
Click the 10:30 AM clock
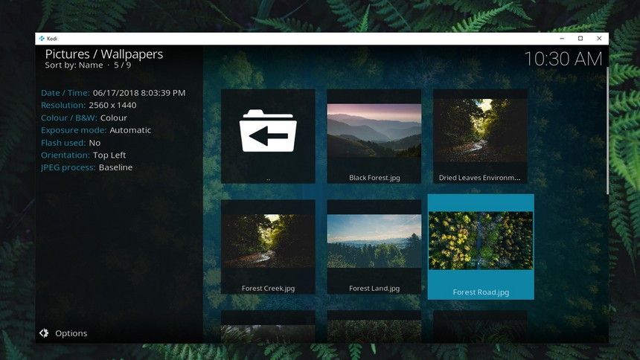click(x=563, y=59)
